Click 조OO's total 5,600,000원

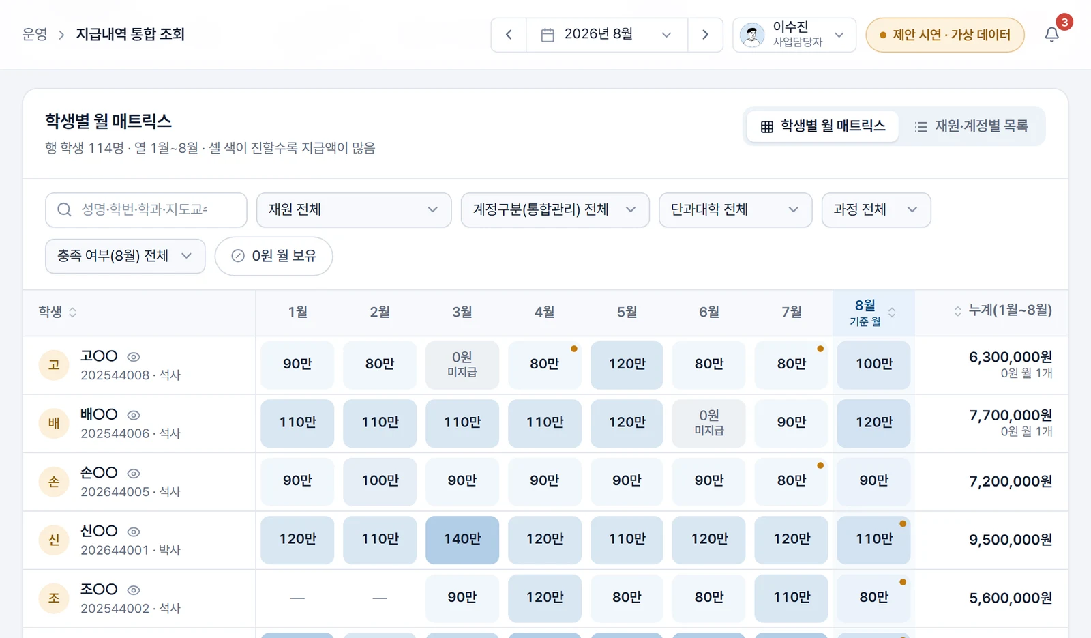pyautogui.click(x=1011, y=598)
